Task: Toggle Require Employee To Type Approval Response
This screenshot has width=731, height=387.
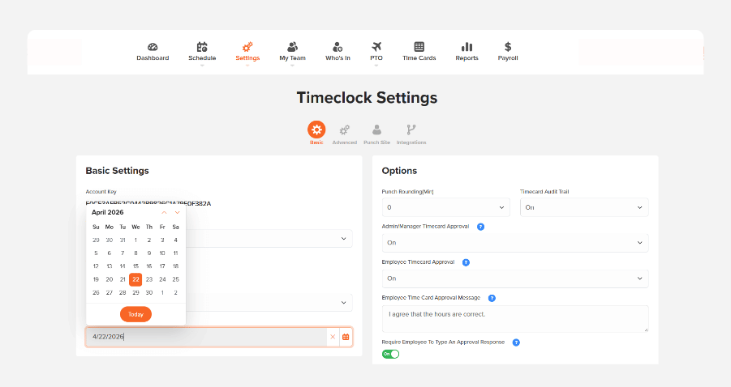Action: (391, 354)
